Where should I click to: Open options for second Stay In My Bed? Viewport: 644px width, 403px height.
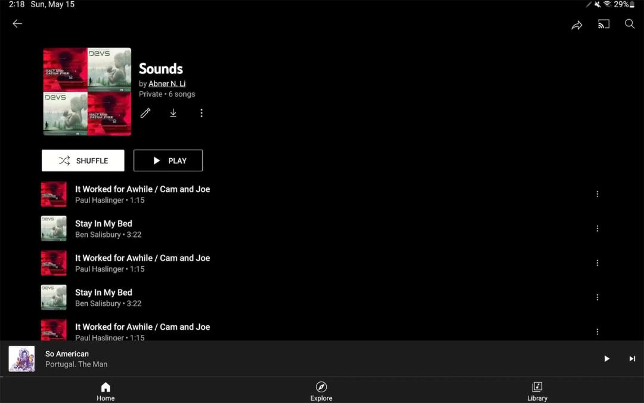click(x=597, y=297)
